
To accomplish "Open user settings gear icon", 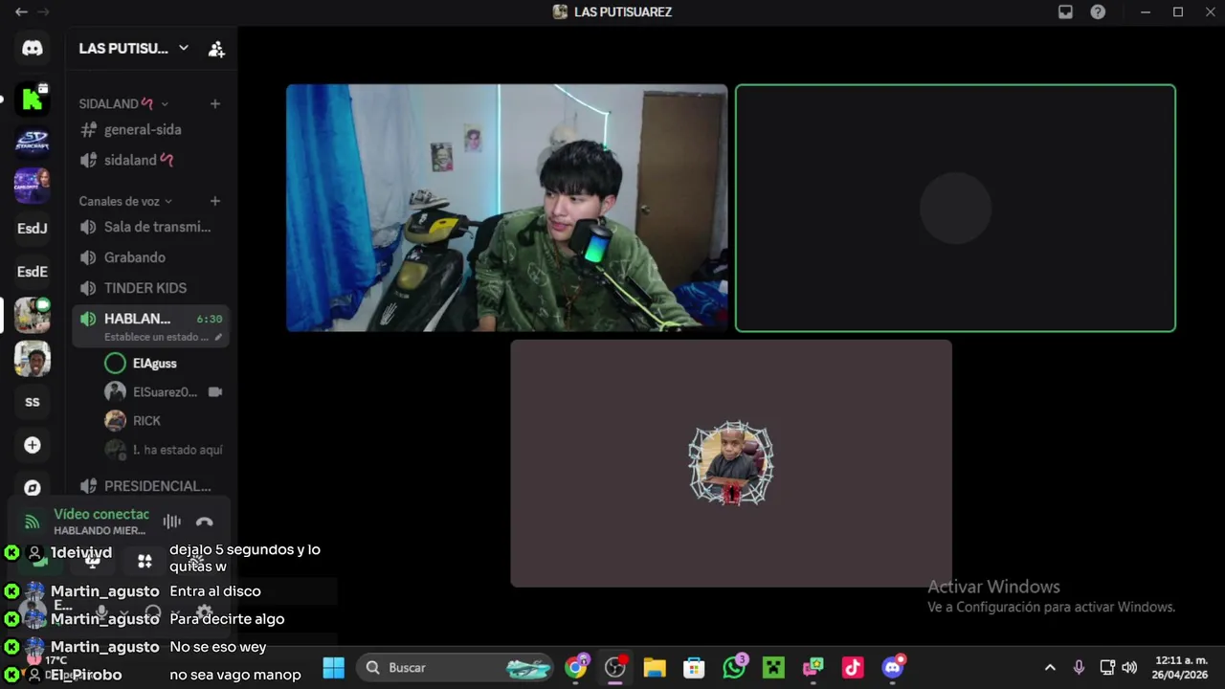I will (204, 612).
